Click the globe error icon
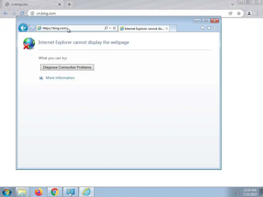This screenshot has height=197, width=263. click(x=29, y=44)
